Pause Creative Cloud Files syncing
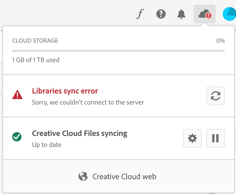The image size is (236, 194). [216, 138]
